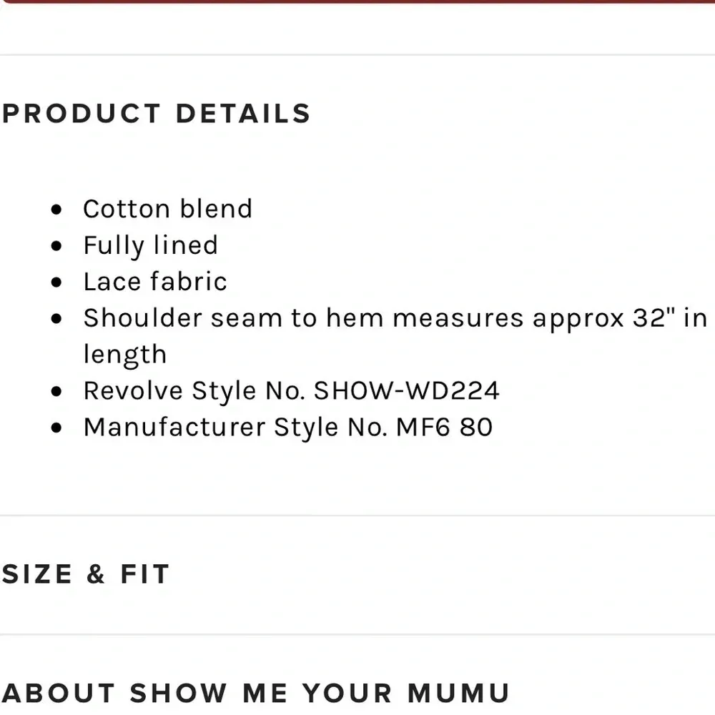The height and width of the screenshot is (715, 715).
Task: Click the "Fully lined" detail text
Action: pyautogui.click(x=150, y=245)
